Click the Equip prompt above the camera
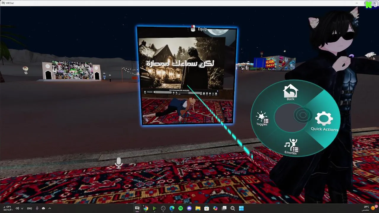This screenshot has width=379, height=213. point(199,29)
